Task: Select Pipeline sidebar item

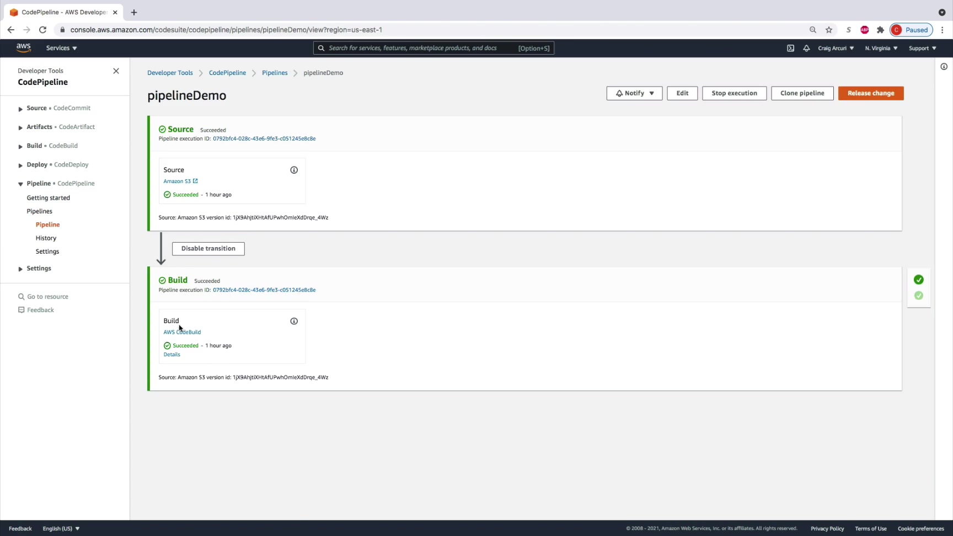Action: tap(48, 224)
